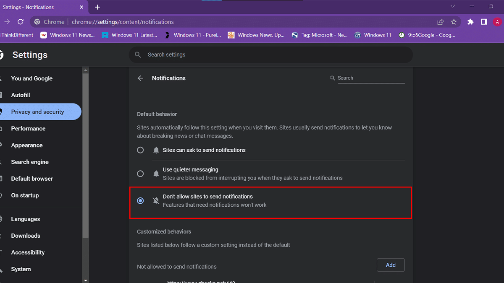Screen dimensions: 504x283
Task: Toggle the side panel icon
Action: tap(484, 22)
